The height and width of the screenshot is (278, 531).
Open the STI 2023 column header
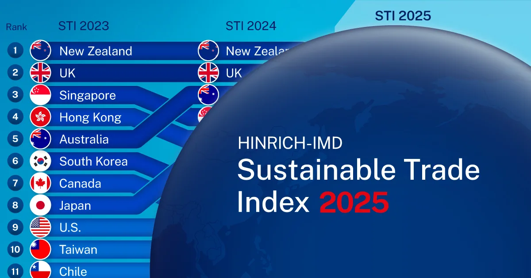(x=83, y=26)
